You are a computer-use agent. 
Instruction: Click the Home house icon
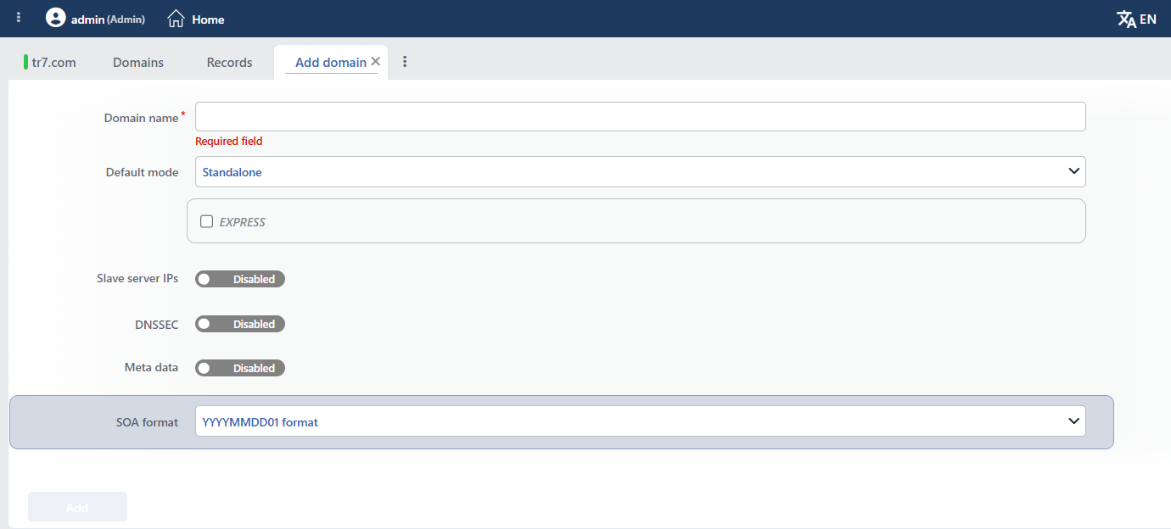(176, 19)
